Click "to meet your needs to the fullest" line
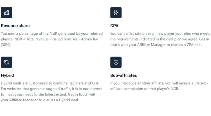 [x=49, y=94]
